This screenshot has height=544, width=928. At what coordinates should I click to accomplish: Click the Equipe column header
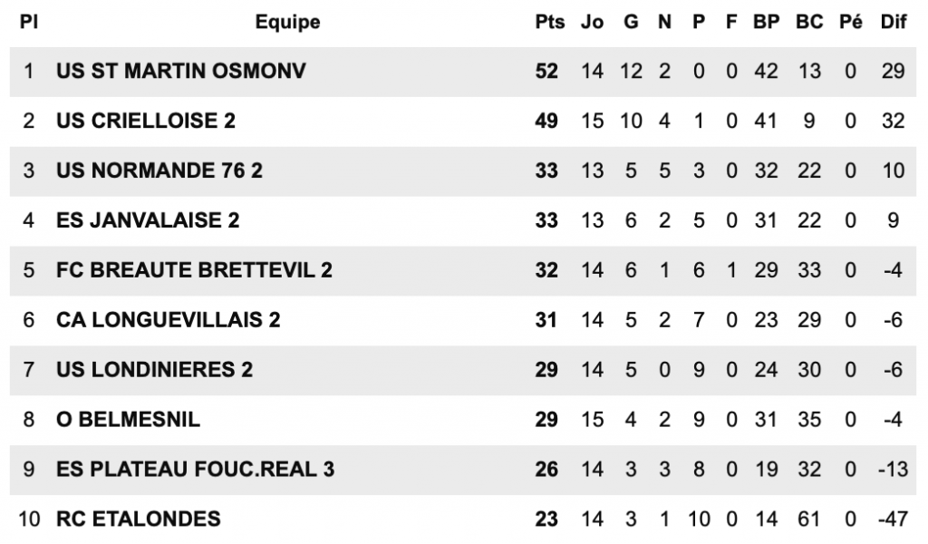click(287, 23)
